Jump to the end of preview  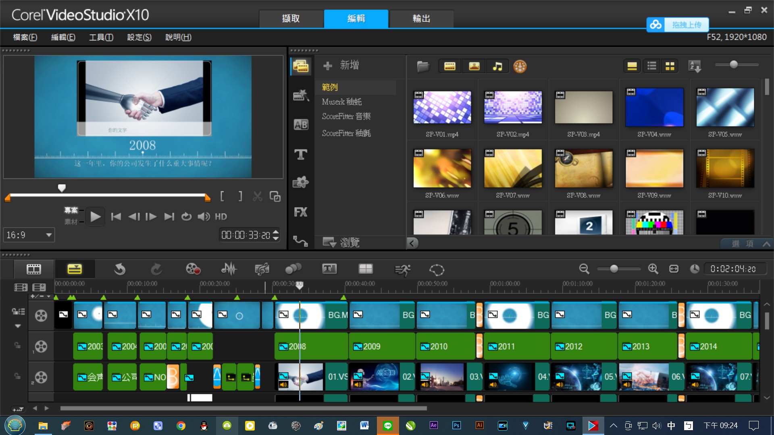click(169, 217)
